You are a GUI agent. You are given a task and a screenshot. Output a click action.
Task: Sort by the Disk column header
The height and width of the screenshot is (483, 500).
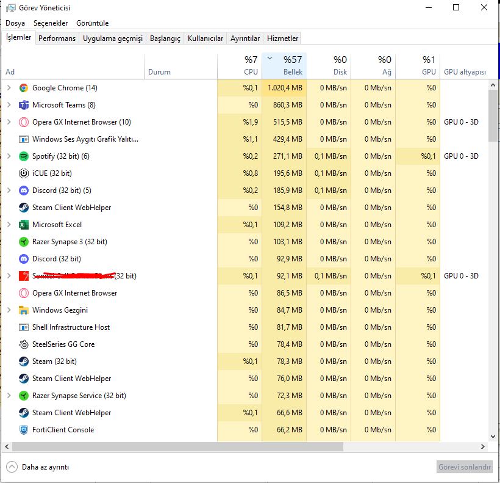click(x=329, y=66)
